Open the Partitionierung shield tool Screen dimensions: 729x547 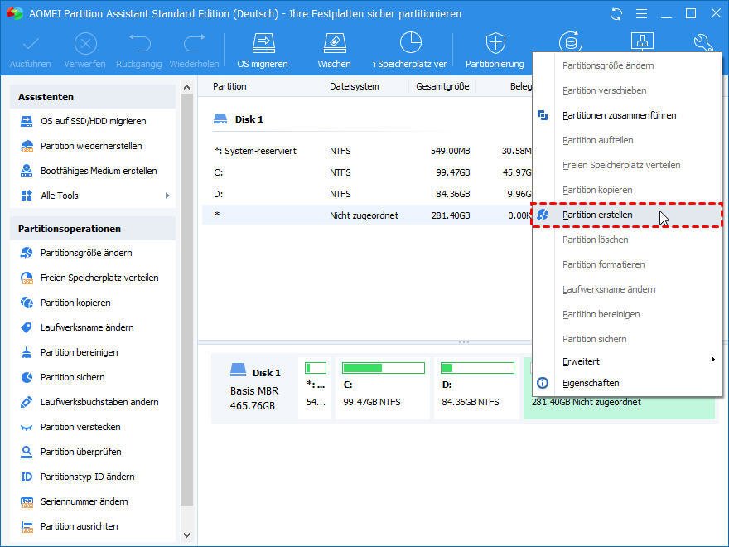tap(495, 51)
